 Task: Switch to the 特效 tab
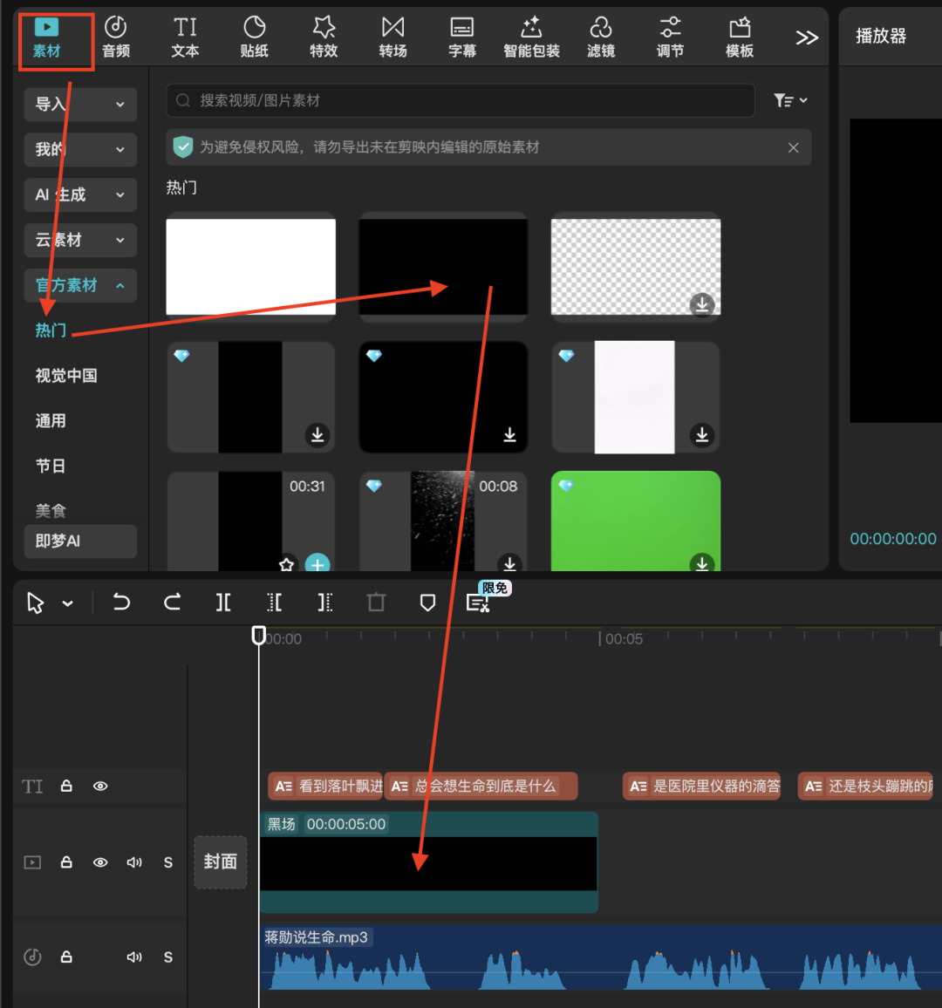324,37
